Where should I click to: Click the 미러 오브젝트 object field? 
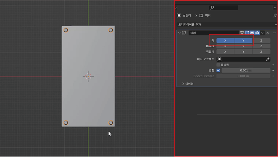pos(241,59)
